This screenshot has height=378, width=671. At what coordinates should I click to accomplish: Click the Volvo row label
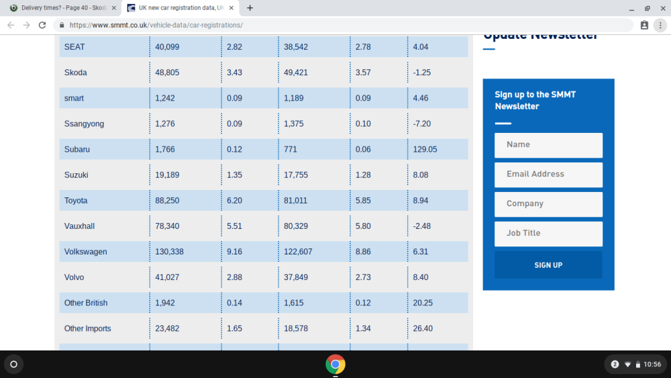click(74, 277)
